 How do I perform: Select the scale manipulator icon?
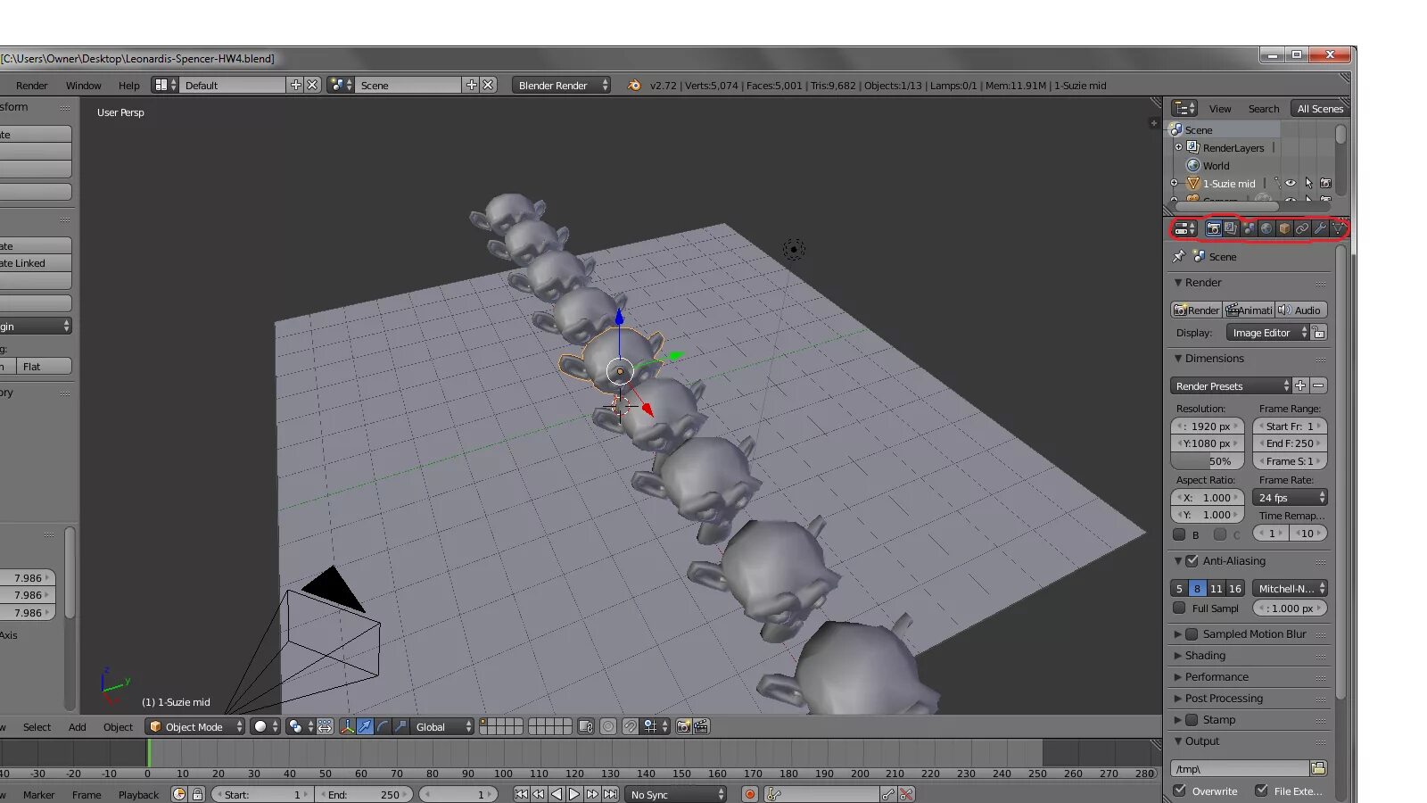pos(400,726)
